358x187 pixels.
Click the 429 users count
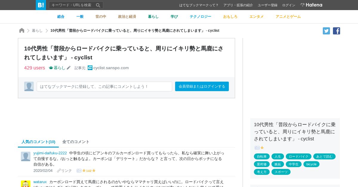(x=35, y=68)
